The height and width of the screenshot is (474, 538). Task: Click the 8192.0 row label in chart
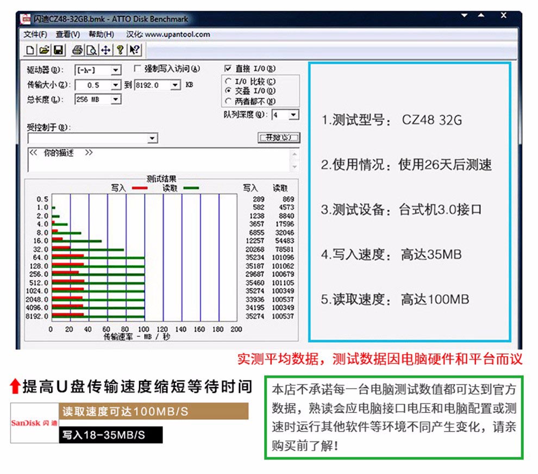tap(37, 316)
